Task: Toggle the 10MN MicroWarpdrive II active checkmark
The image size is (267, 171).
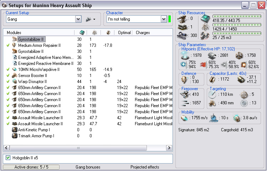Action: pos(8,69)
